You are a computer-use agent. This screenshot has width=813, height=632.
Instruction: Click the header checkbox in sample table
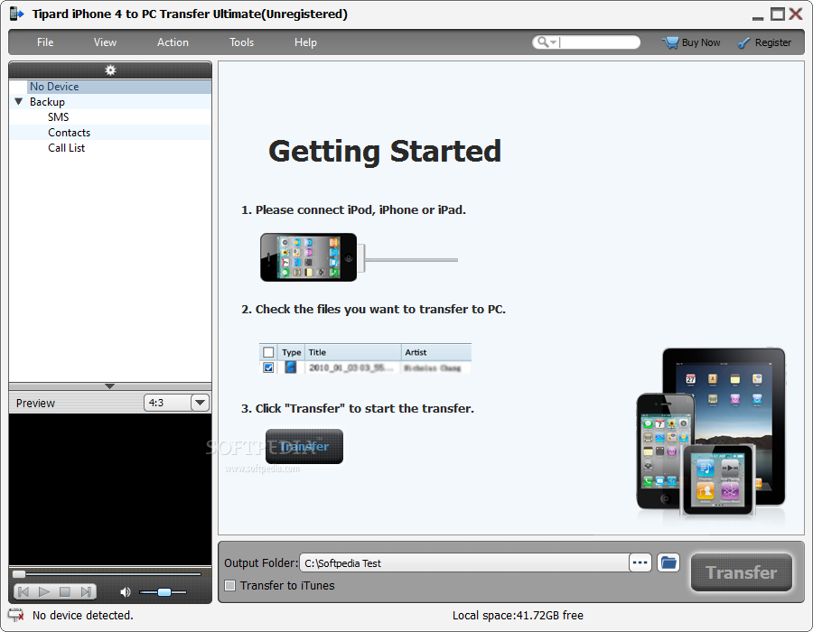click(268, 352)
